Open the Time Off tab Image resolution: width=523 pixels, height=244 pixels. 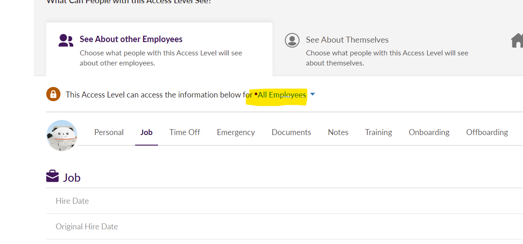click(x=185, y=132)
